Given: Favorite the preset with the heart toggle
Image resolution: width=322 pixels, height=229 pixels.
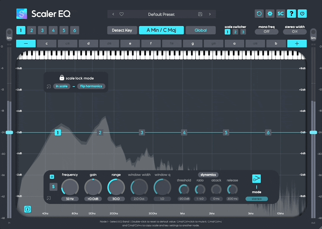Looking at the screenshot, I should 121,13.
